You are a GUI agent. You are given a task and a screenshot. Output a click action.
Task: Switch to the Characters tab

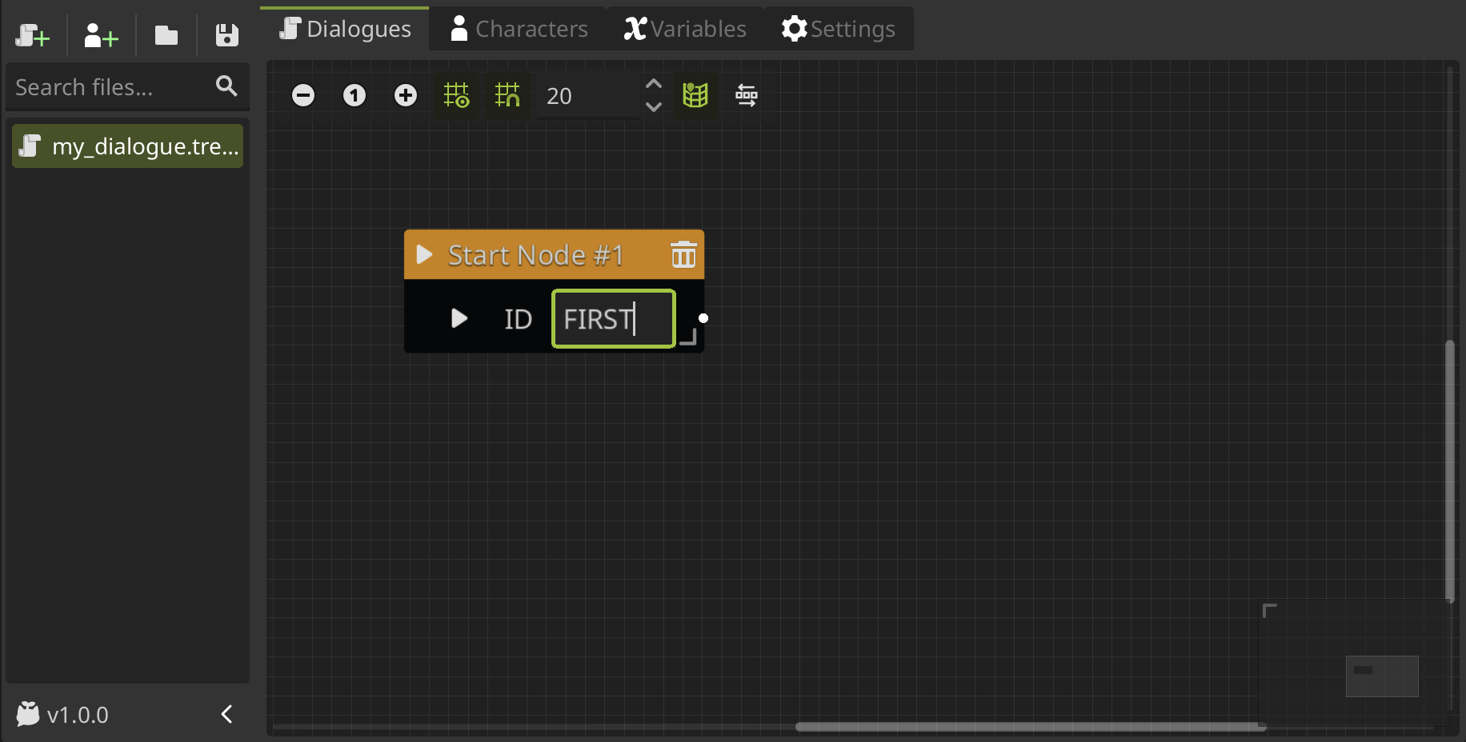click(x=519, y=28)
